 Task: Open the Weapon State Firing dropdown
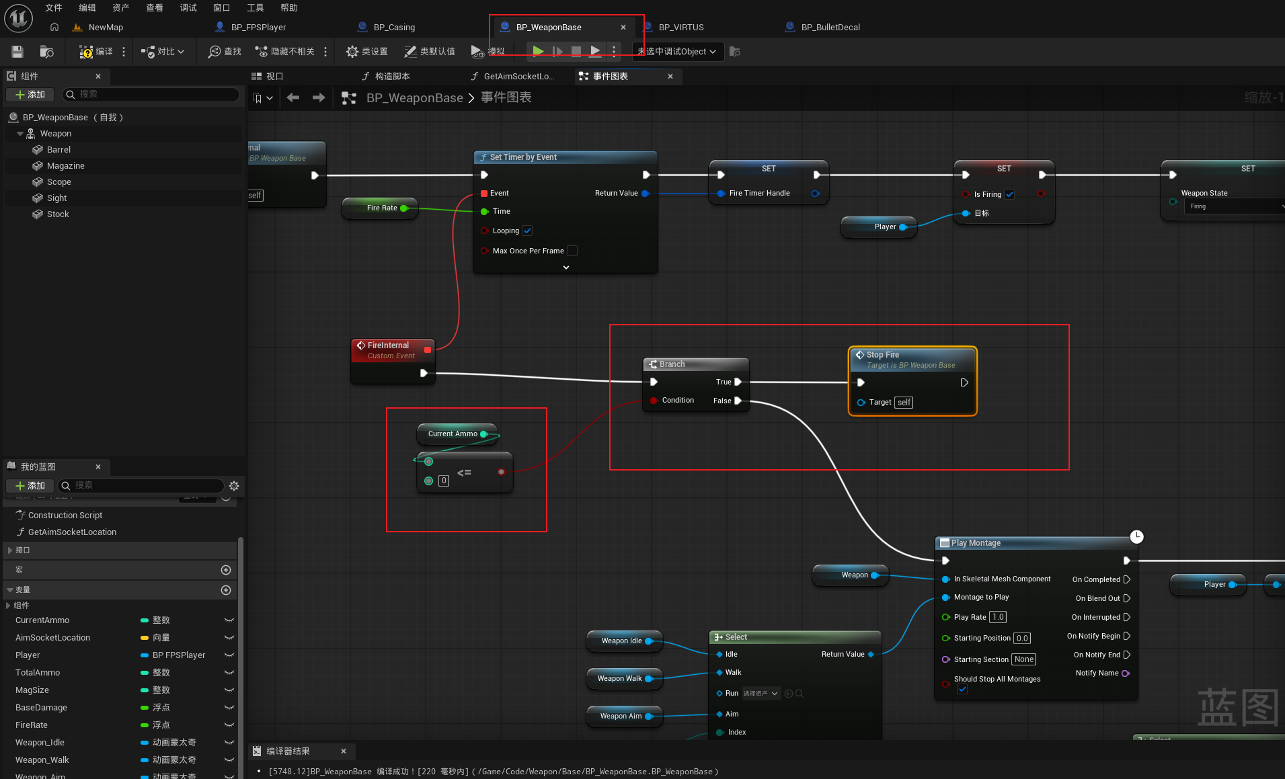1235,206
